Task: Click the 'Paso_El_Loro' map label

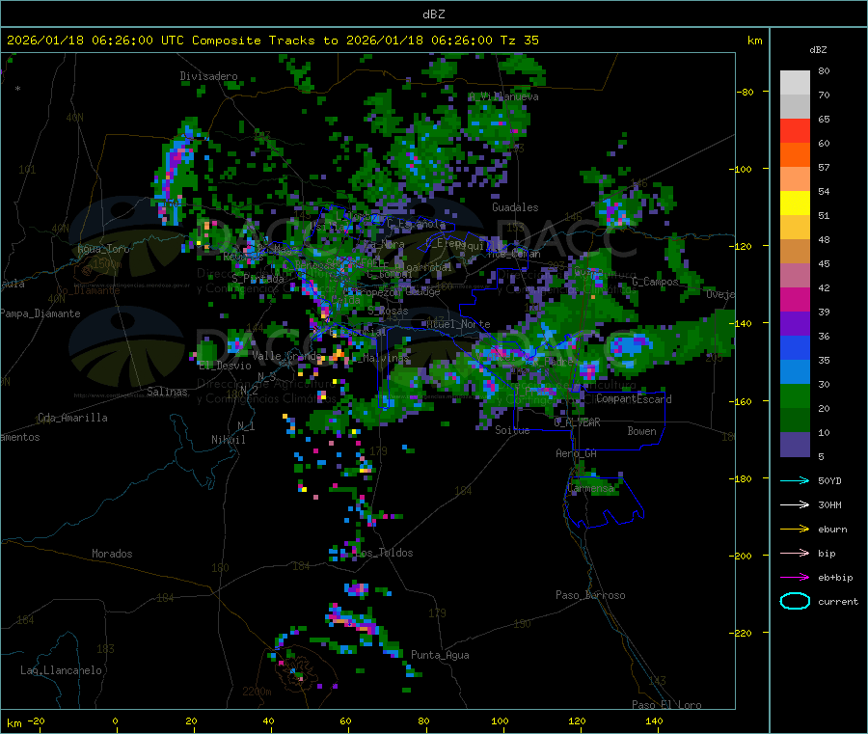Action: [x=666, y=705]
